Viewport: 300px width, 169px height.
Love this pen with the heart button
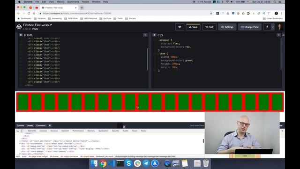(x=180, y=27)
